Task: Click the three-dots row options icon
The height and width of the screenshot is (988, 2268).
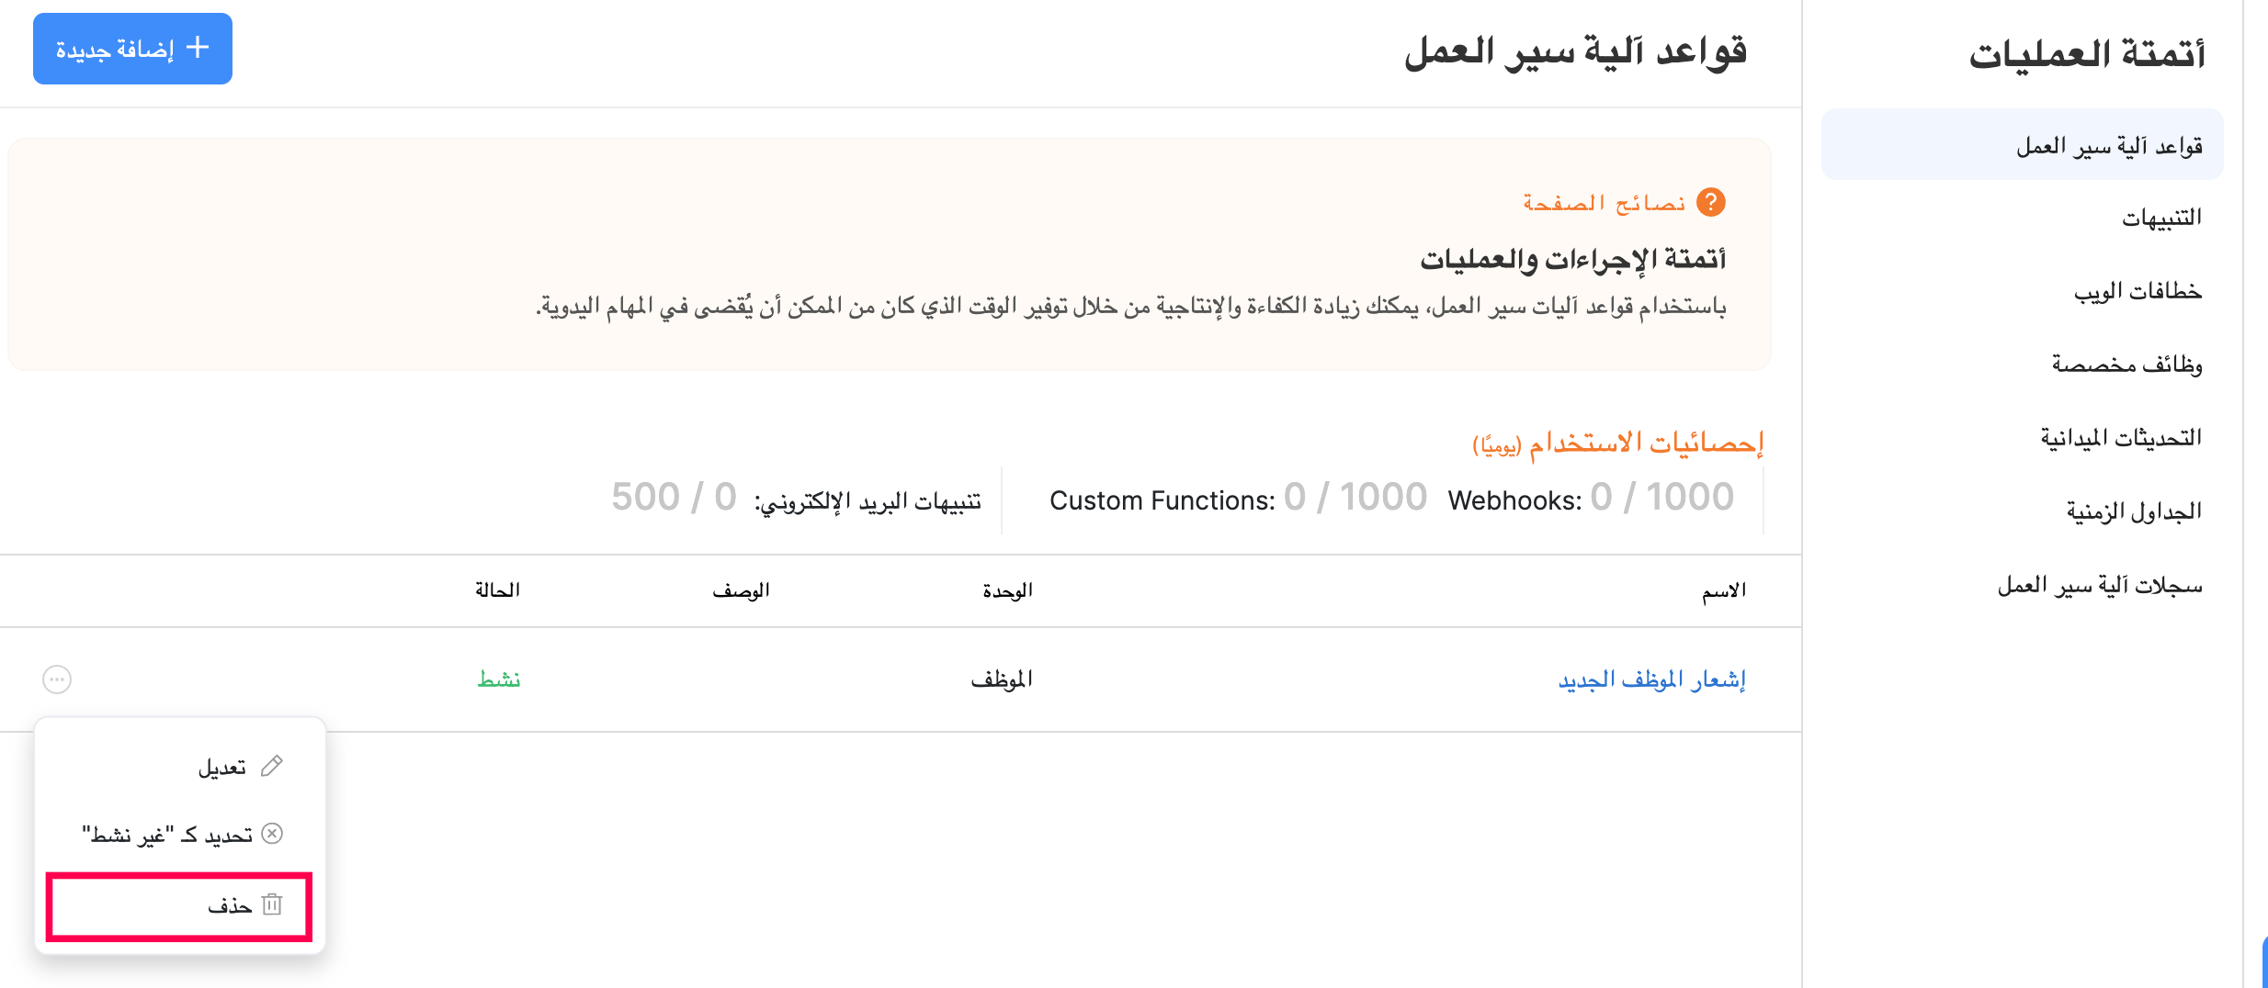Action: pyautogui.click(x=57, y=679)
